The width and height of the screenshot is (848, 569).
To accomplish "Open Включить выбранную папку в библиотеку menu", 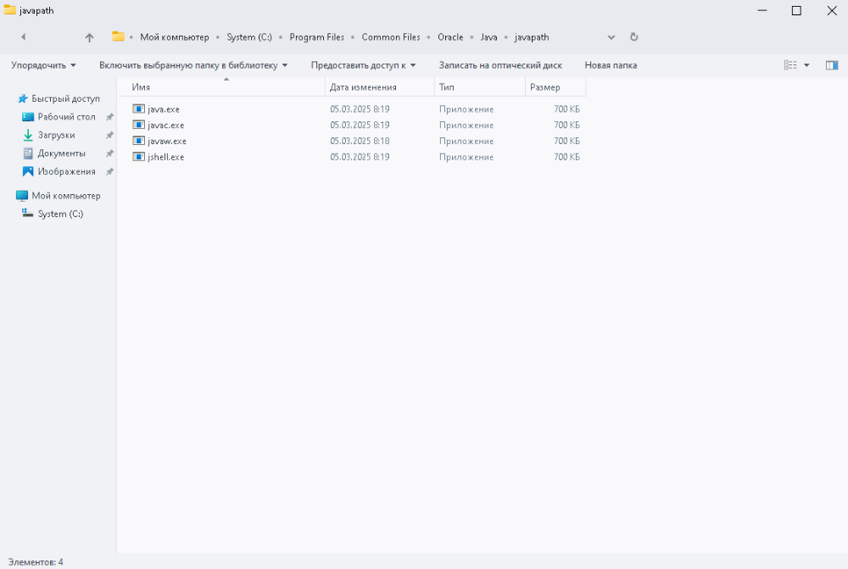I will [x=193, y=65].
